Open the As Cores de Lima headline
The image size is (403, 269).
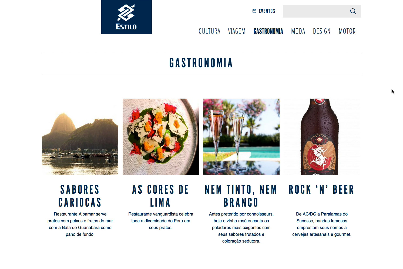(160, 196)
